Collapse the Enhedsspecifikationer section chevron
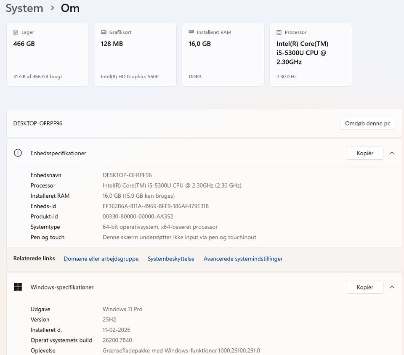This screenshot has width=404, height=355. point(392,153)
